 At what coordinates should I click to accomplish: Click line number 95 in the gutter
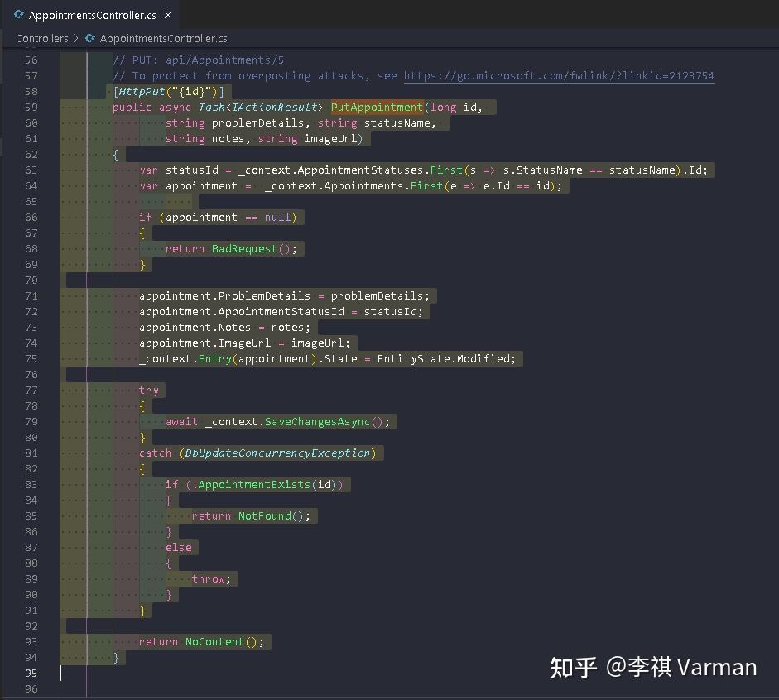pyautogui.click(x=31, y=673)
